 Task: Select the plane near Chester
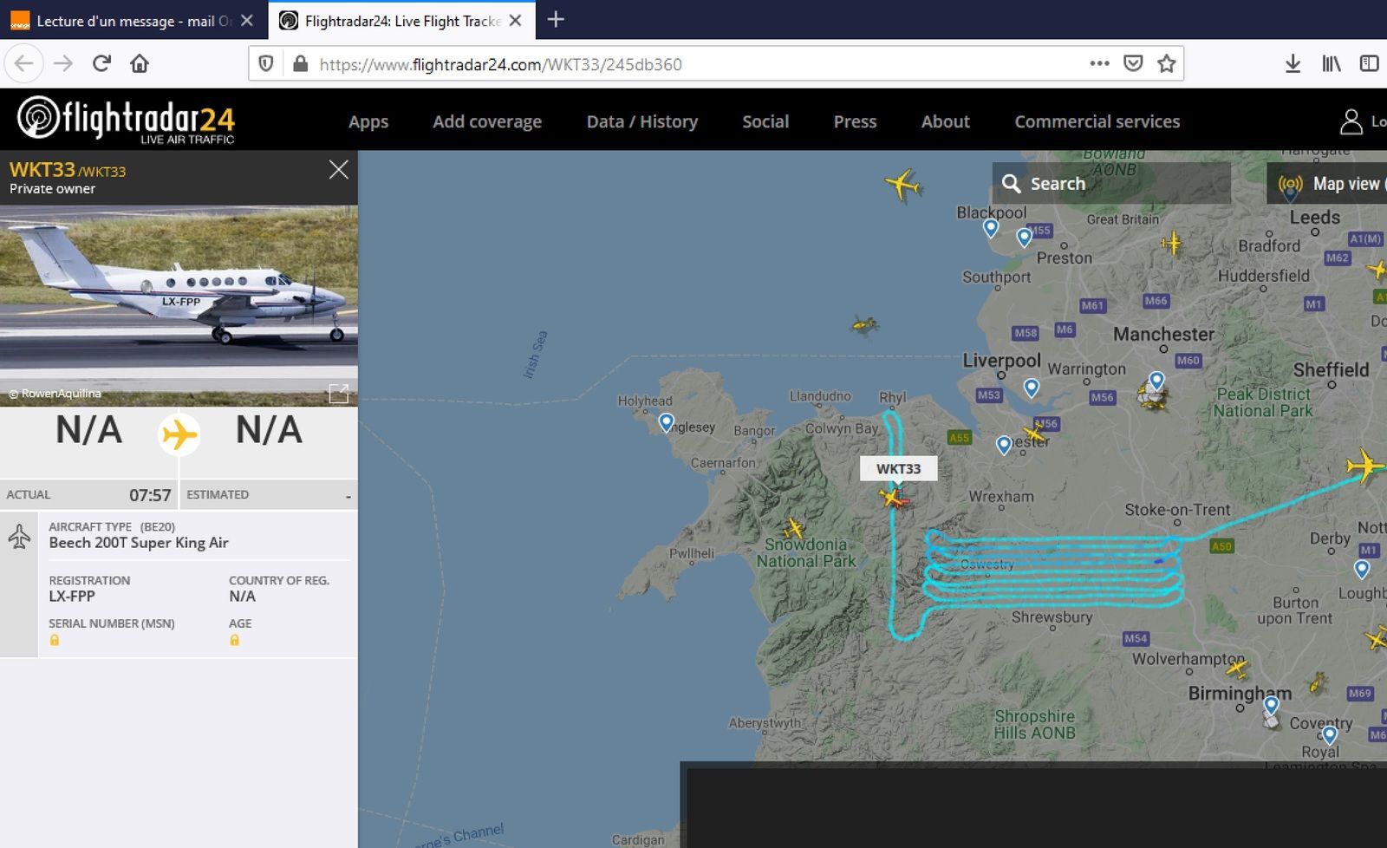point(1034,431)
